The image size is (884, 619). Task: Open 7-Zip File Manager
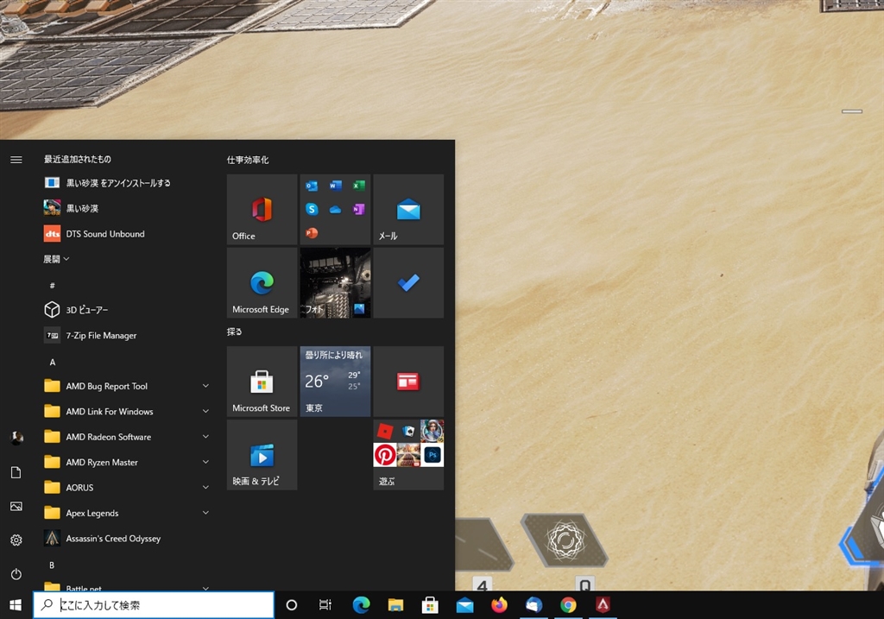pyautogui.click(x=127, y=336)
